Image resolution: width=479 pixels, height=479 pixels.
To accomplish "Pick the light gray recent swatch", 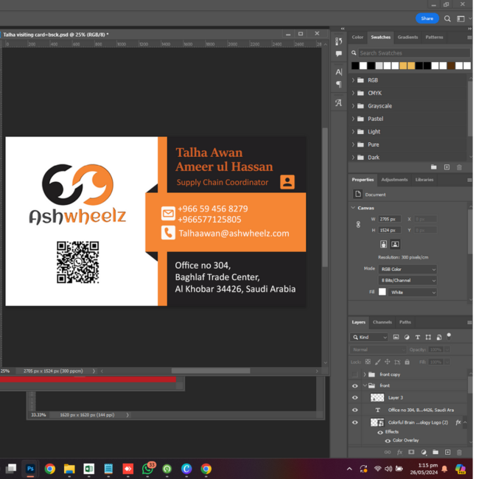I will point(379,66).
